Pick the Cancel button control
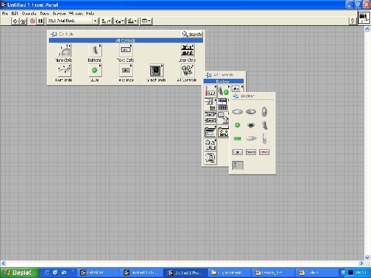The image size is (371, 278). [x=251, y=152]
